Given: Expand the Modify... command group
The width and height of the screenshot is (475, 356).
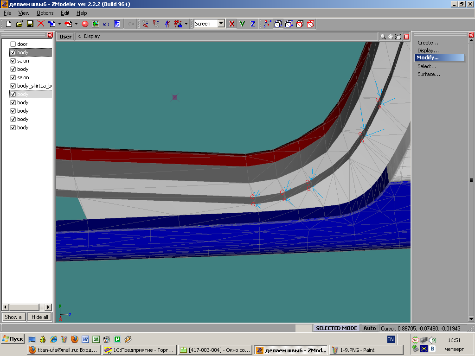Looking at the screenshot, I should [x=427, y=58].
